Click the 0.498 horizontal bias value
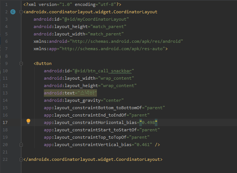 [149, 122]
